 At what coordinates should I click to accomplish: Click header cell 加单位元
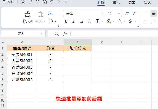coord(78,48)
